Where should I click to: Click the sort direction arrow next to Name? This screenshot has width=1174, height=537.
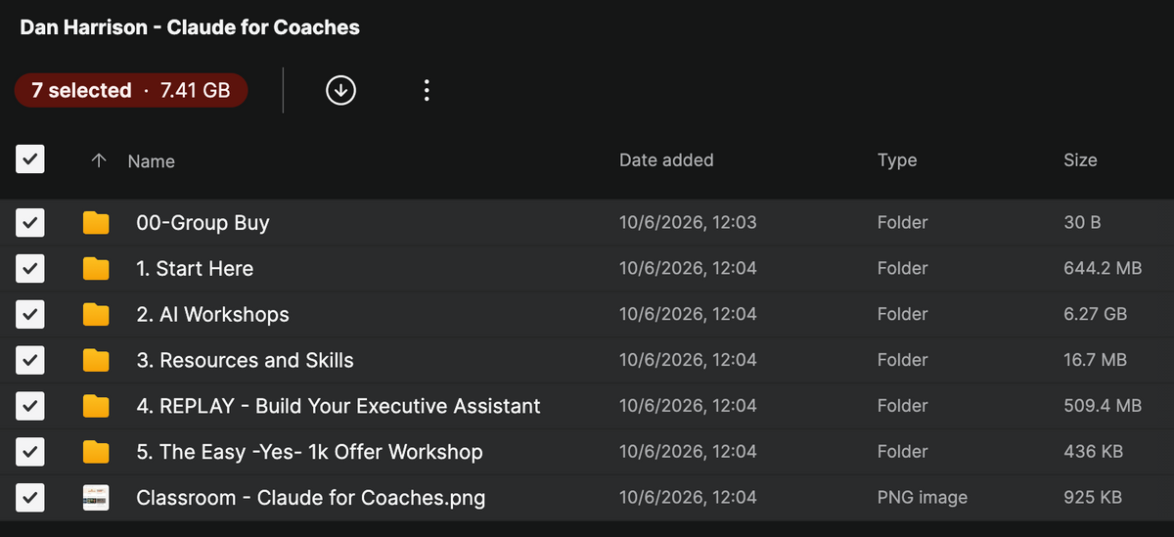[98, 160]
